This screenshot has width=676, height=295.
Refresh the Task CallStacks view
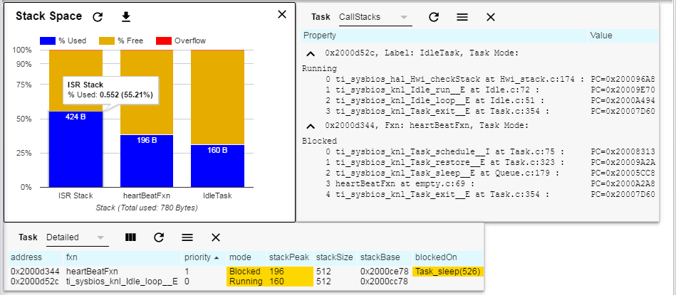coord(434,17)
